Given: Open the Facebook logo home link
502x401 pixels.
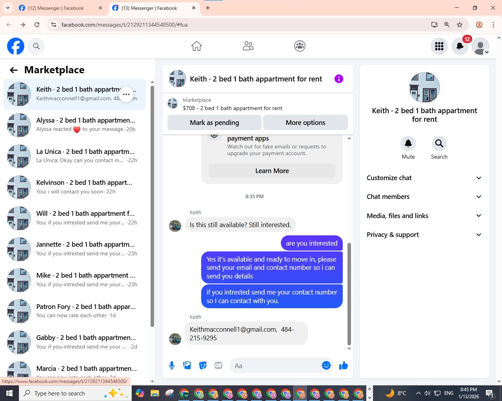Looking at the screenshot, I should pos(16,46).
